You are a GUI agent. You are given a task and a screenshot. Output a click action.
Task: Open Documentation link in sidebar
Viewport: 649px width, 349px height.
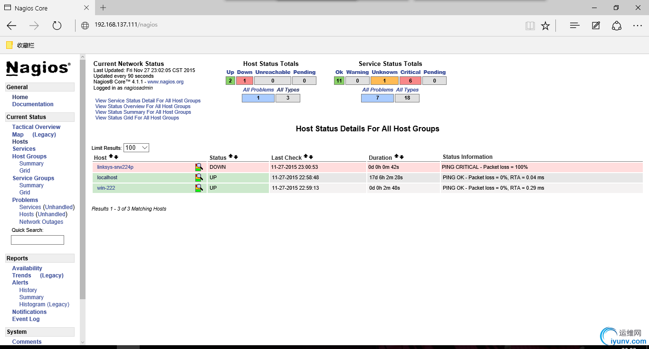pyautogui.click(x=33, y=104)
